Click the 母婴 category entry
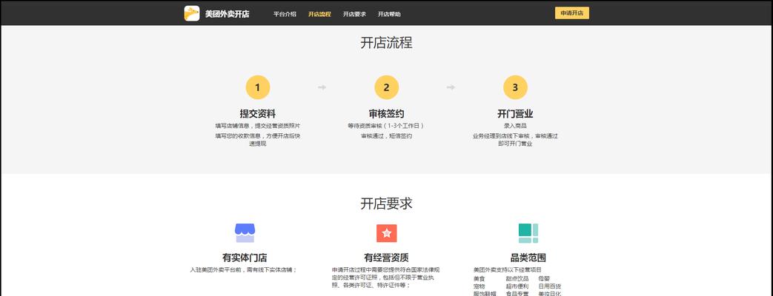This screenshot has height=296, width=773. point(544,279)
